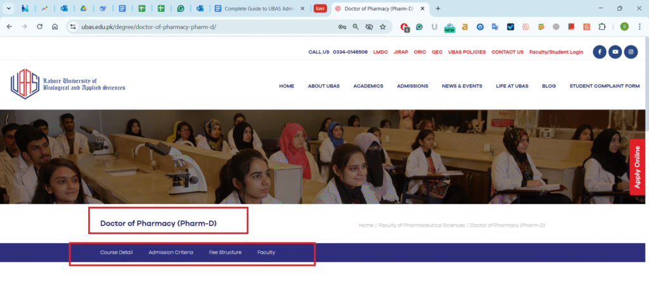
Task: Open the ACADEMICS navigation menu
Action: tap(368, 86)
